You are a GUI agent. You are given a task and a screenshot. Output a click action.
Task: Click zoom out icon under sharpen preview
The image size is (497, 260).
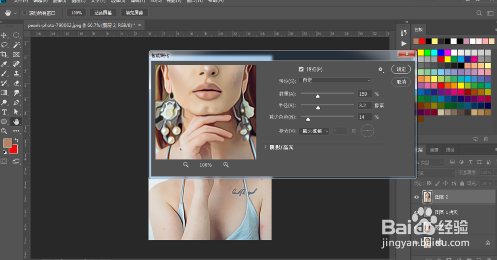pyautogui.click(x=186, y=165)
